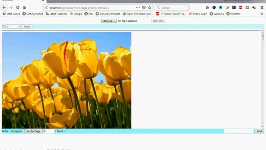Close the current browser tab
266x150 pixels.
tap(43, 1)
